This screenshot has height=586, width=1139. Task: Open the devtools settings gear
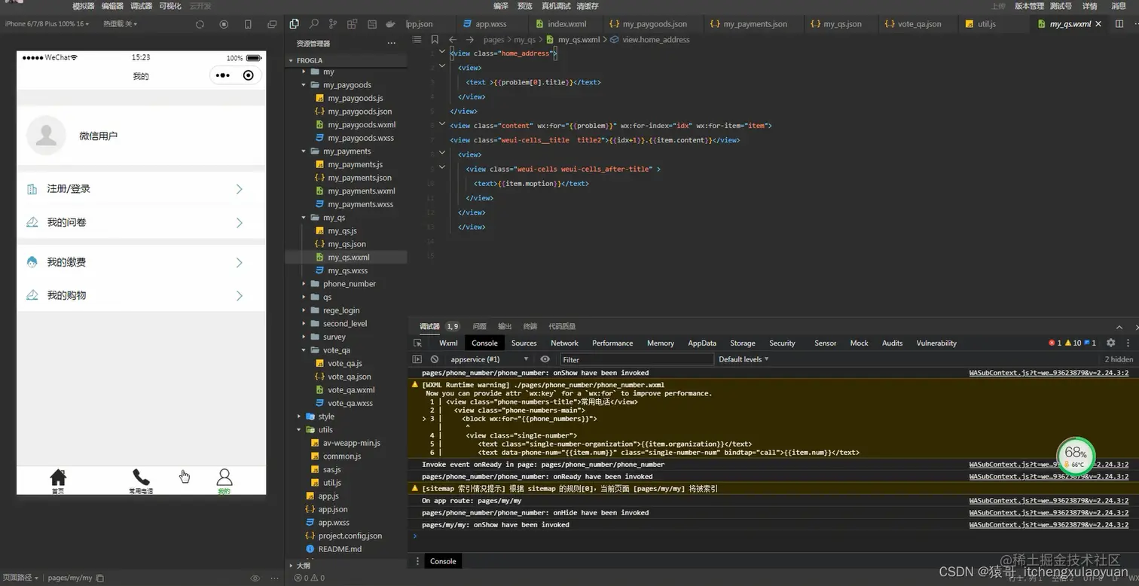pyautogui.click(x=1110, y=343)
